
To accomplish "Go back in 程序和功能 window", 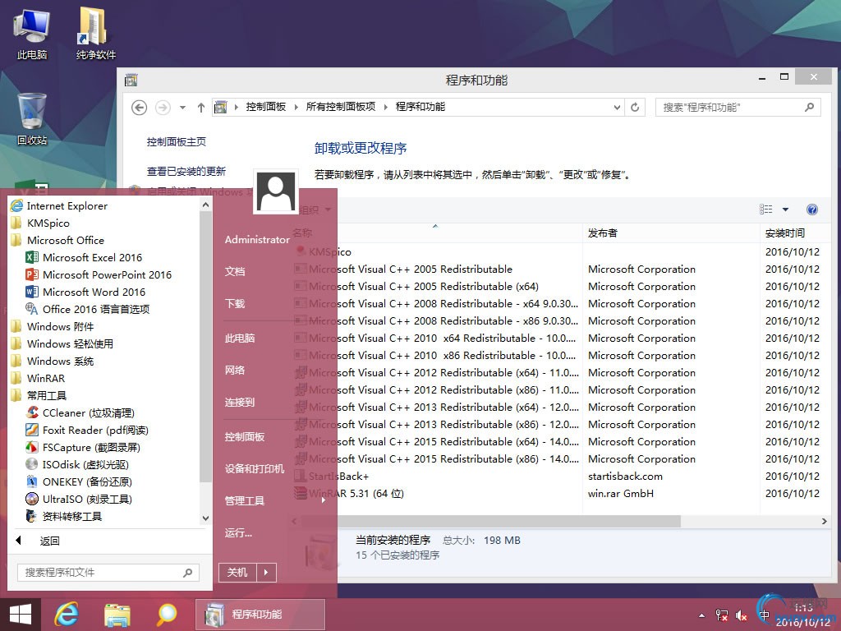I will coord(140,108).
